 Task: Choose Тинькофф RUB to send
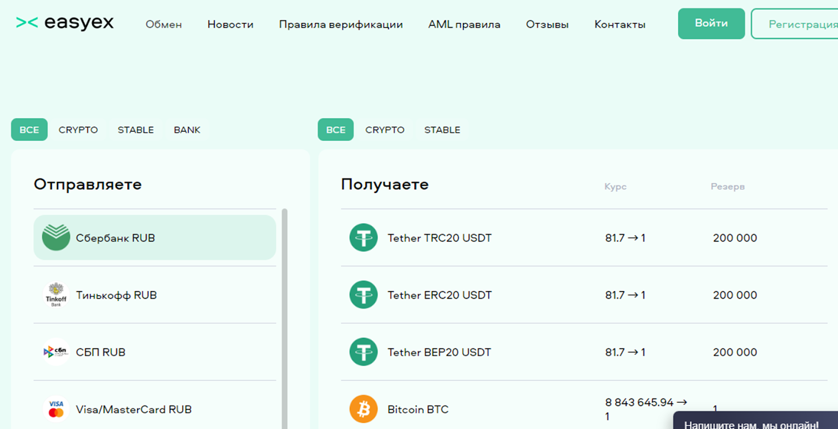coord(155,295)
